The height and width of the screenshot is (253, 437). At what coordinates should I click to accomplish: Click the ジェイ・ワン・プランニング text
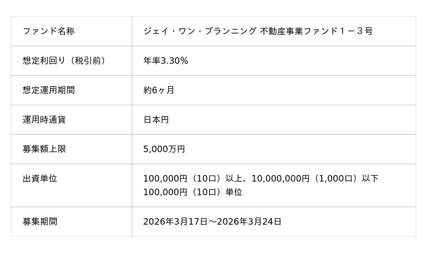tap(199, 31)
